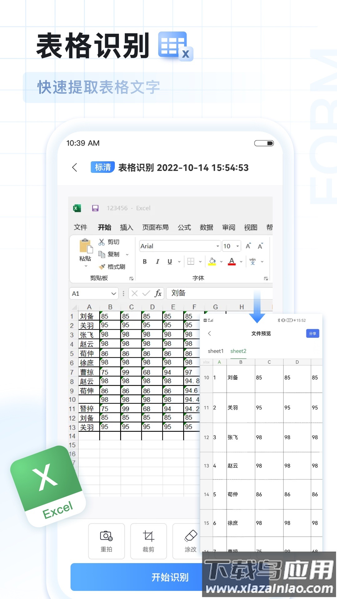
Task: Switch to sheet1 tab in preview
Action: click(216, 351)
